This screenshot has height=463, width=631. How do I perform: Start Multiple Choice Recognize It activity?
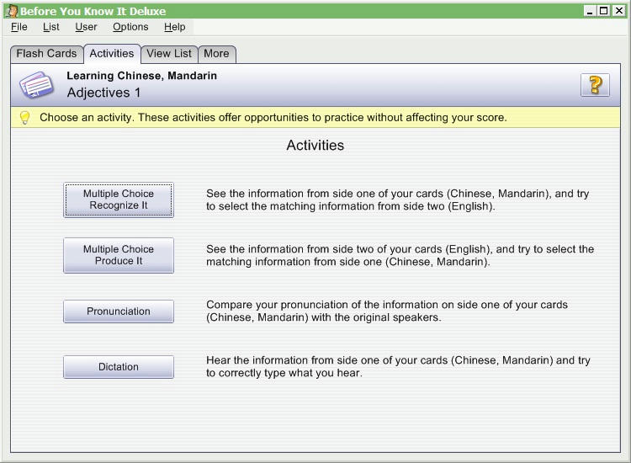pyautogui.click(x=119, y=200)
